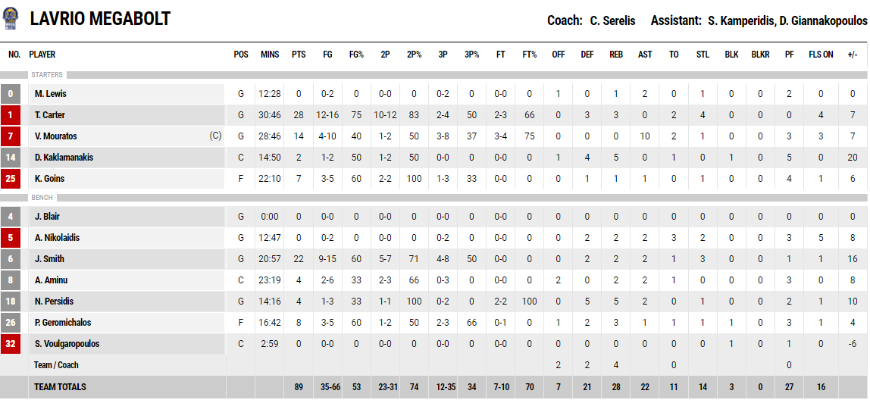The height and width of the screenshot is (400, 870).
Task: Click the TEAM TOTALS row label
Action: tap(60, 386)
